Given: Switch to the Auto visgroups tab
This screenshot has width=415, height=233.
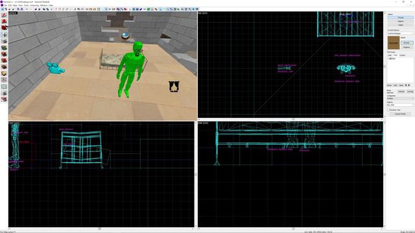Looking at the screenshot, I should (396, 55).
